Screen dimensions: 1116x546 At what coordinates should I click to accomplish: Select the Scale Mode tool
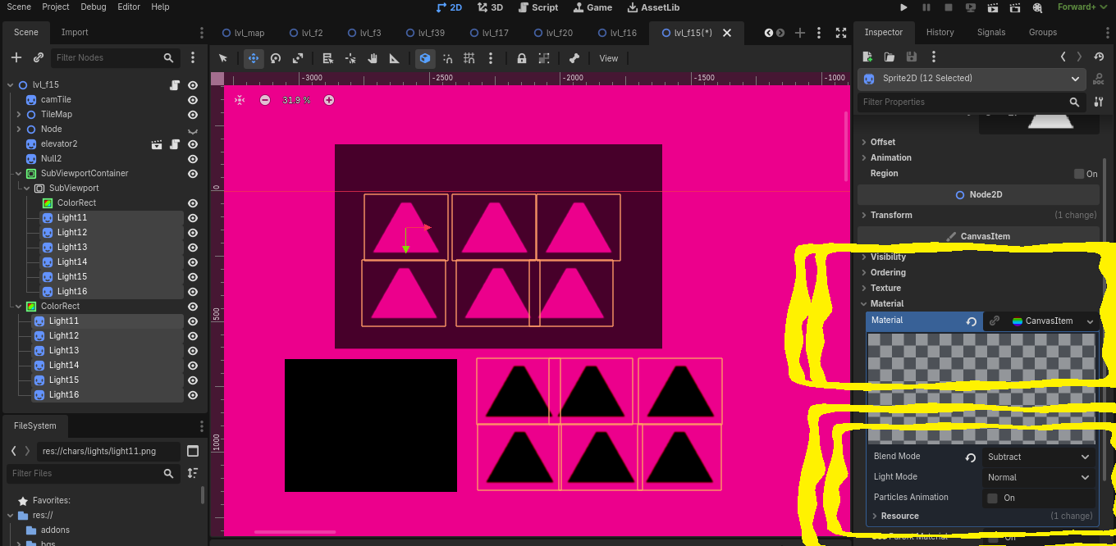coord(298,58)
